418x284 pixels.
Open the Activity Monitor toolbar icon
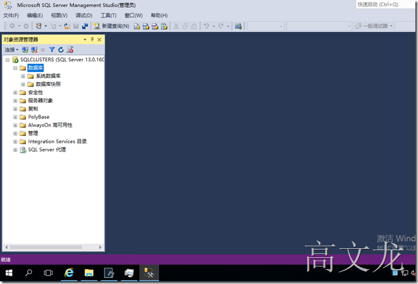[x=238, y=26]
